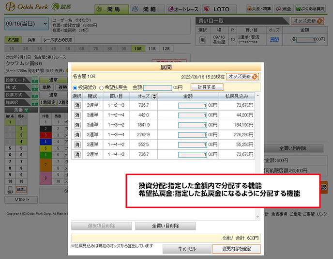This screenshot has width=333, height=259.
Task: Edit amount field for bet 1→3→2
Action: 193,125
